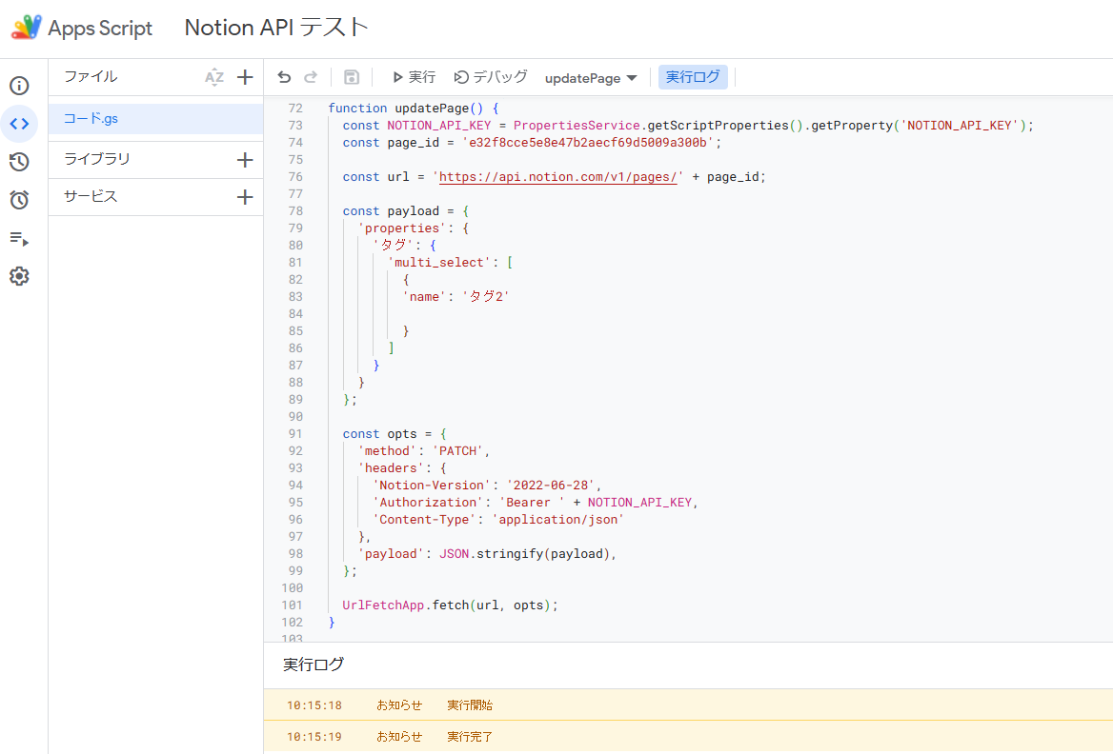Toggle the 実行ログ toolbar button
The width and height of the screenshot is (1113, 754).
[693, 76]
